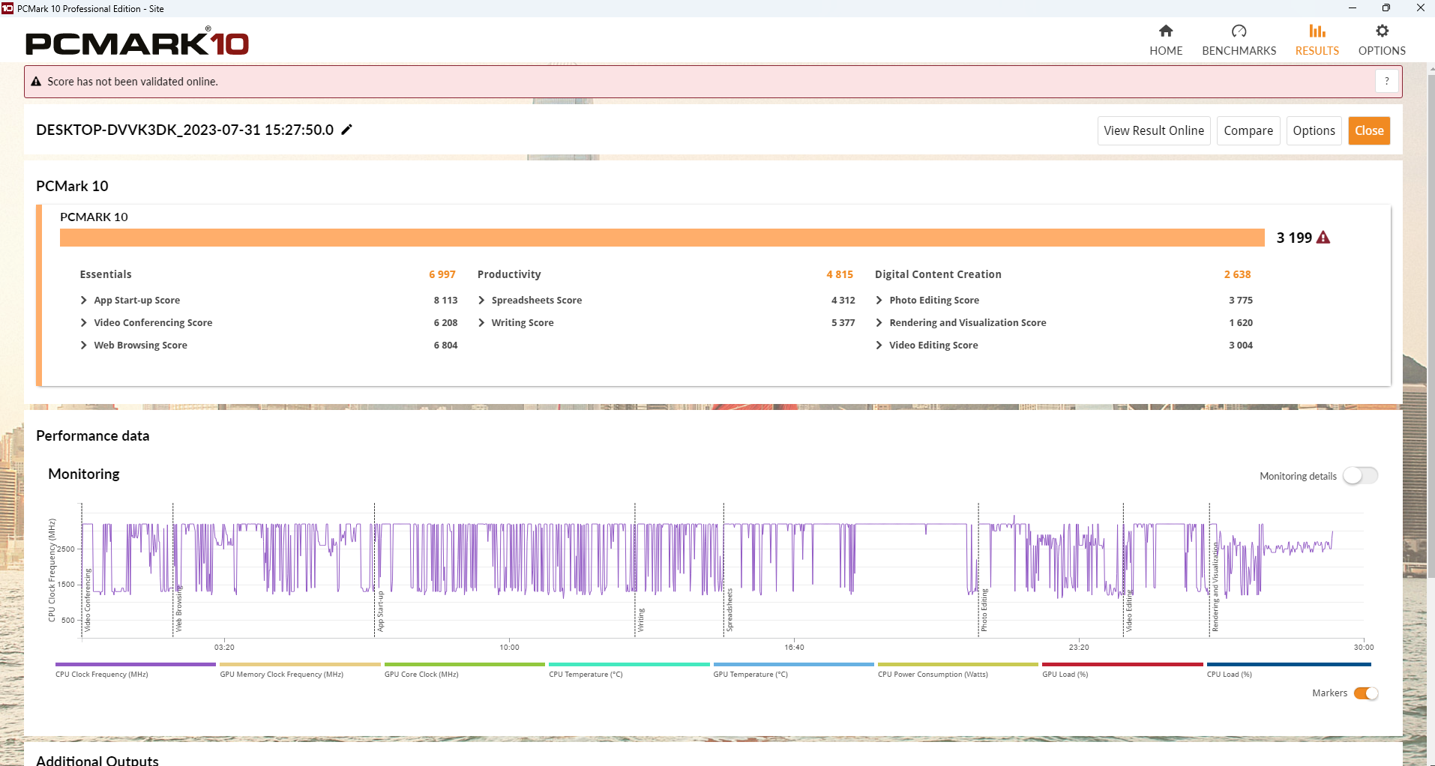Click the question mark help button
Image resolution: width=1435 pixels, height=766 pixels.
pos(1386,81)
